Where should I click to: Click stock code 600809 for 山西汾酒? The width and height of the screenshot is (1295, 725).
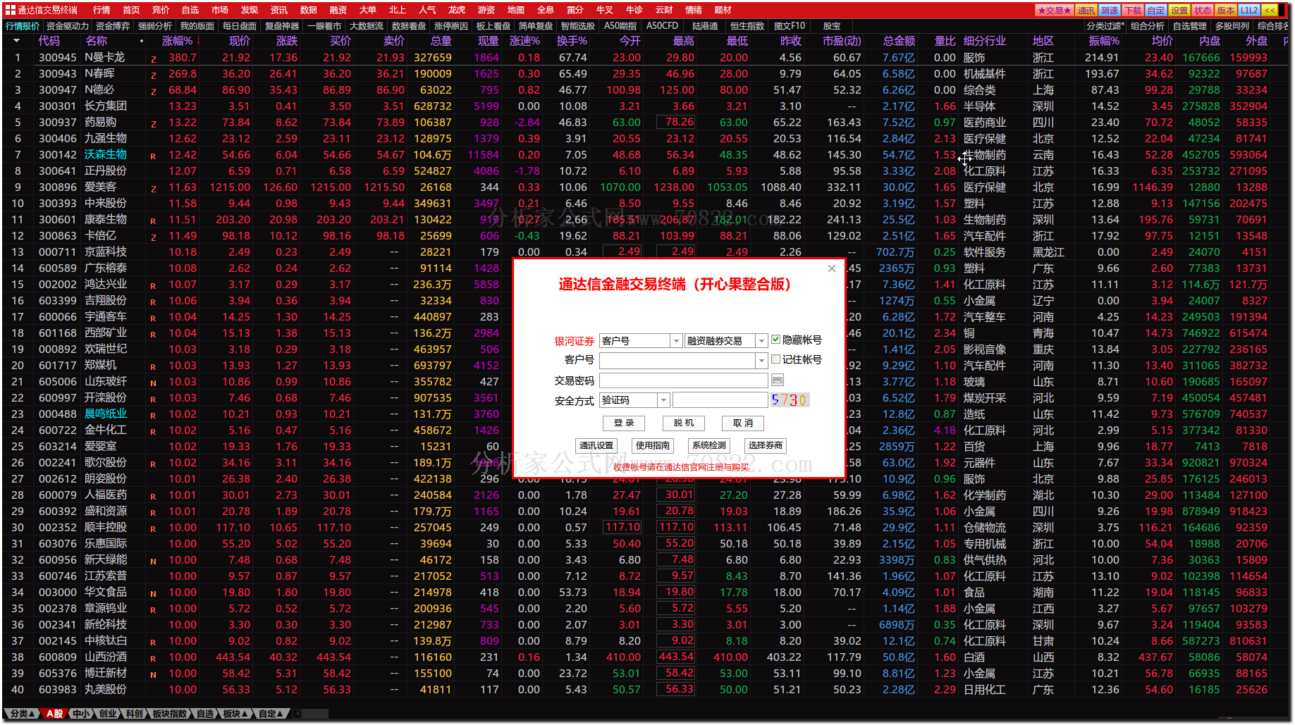click(58, 657)
